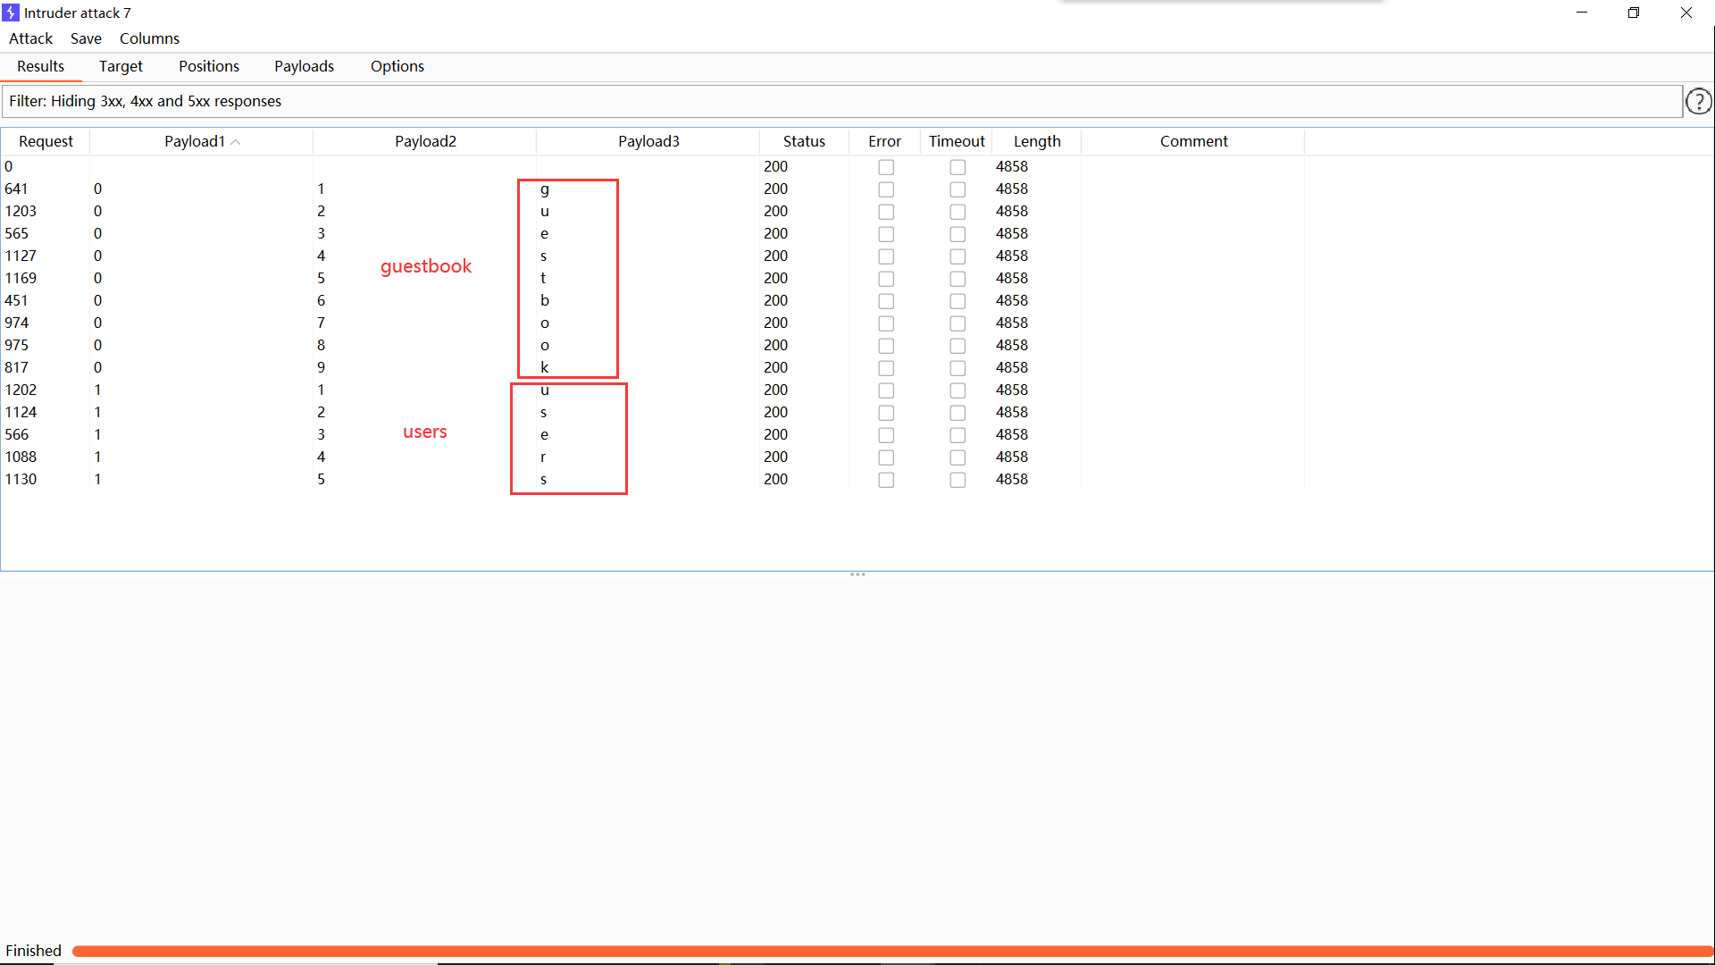
Task: Toggle Error checkbox for request 565
Action: tap(886, 234)
